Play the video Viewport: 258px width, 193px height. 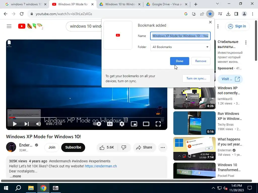[x=15, y=124]
